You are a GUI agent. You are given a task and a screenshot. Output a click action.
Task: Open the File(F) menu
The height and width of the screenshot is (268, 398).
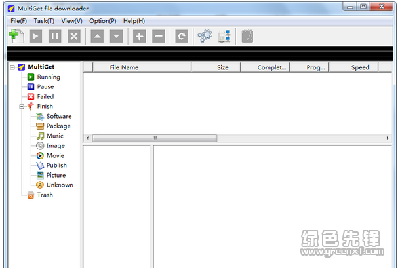pos(19,21)
